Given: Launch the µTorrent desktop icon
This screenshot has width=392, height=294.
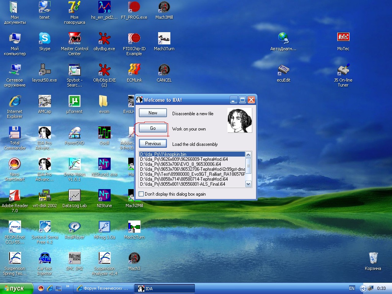Looking at the screenshot, I should pyautogui.click(x=74, y=101).
